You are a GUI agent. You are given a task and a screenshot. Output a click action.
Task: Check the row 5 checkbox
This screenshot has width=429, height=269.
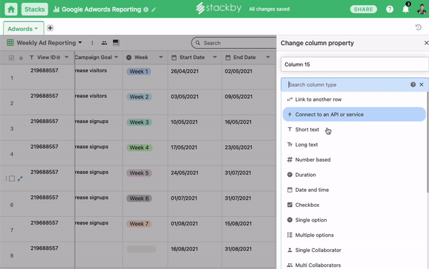click(11, 179)
